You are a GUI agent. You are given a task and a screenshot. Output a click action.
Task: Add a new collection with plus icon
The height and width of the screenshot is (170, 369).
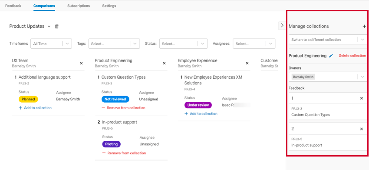[x=364, y=27]
